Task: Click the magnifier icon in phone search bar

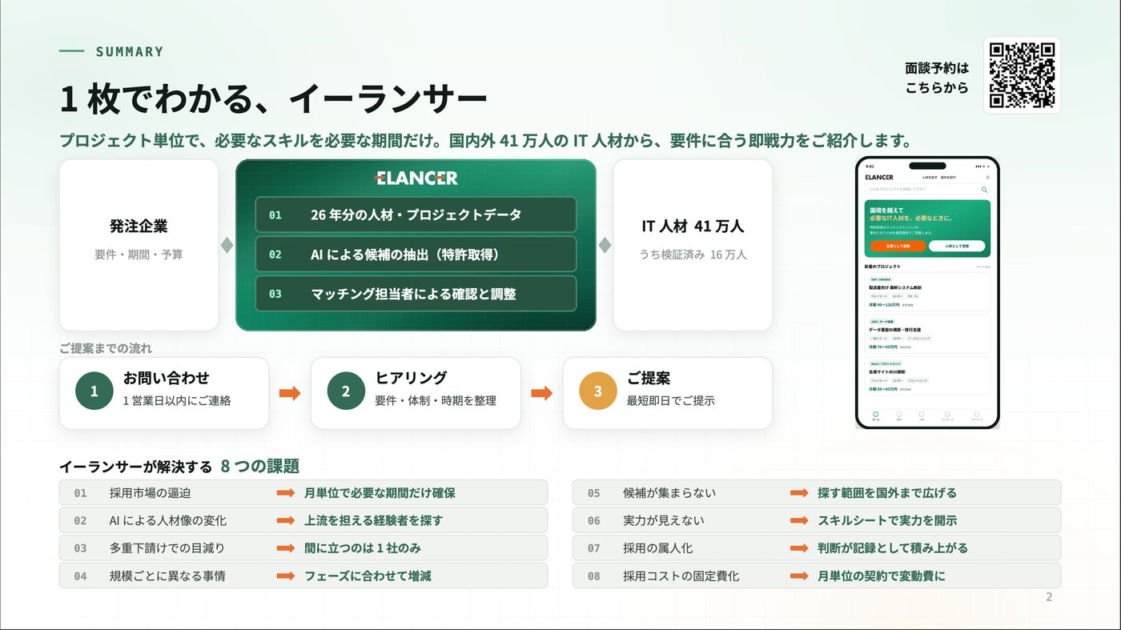Action: [985, 190]
